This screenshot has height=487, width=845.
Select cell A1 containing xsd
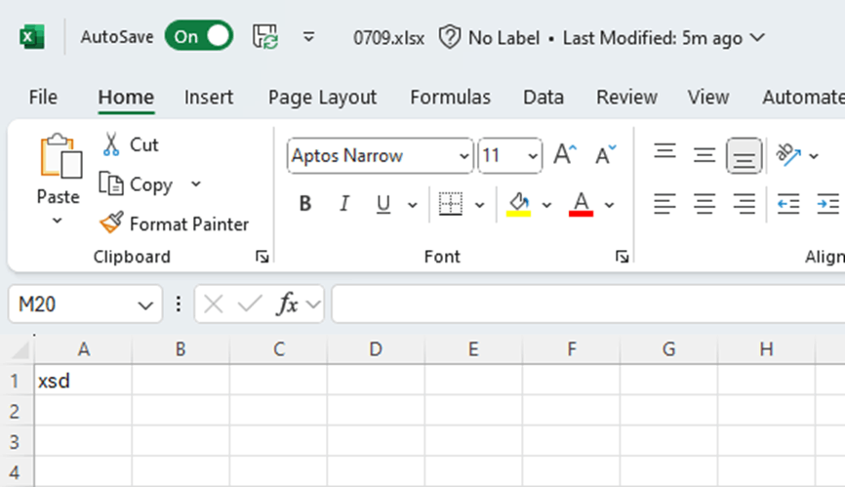[x=83, y=381]
